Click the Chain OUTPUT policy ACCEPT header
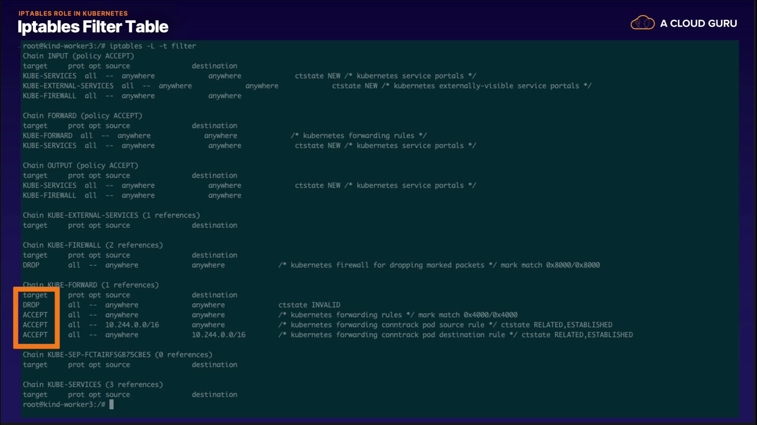The height and width of the screenshot is (425, 757). [x=80, y=165]
